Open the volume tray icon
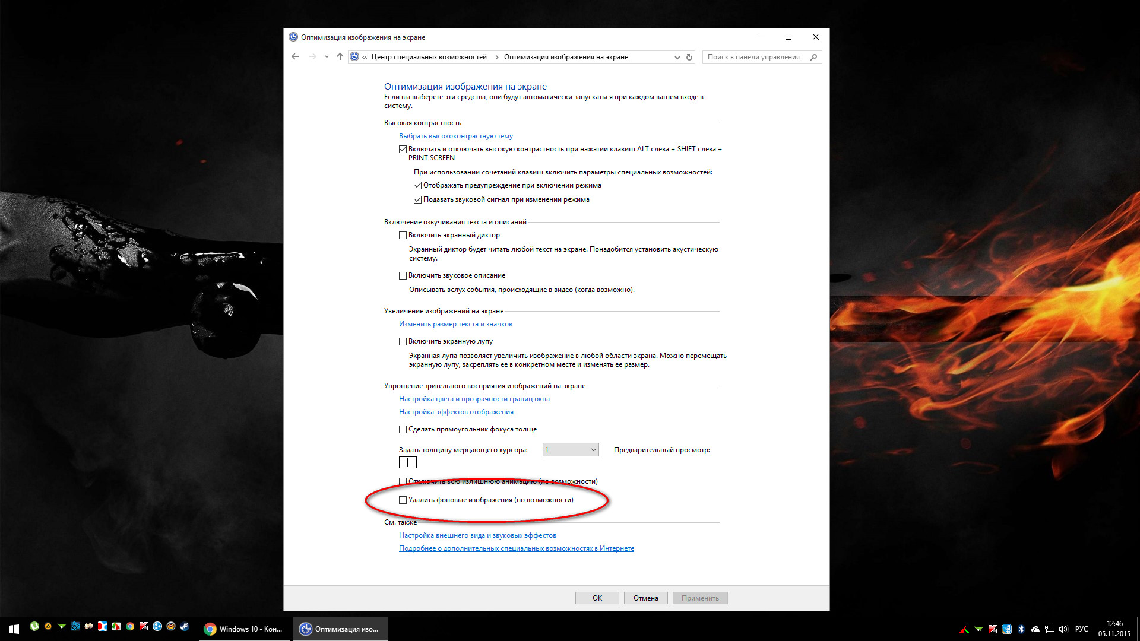The height and width of the screenshot is (641, 1140). click(x=1063, y=629)
